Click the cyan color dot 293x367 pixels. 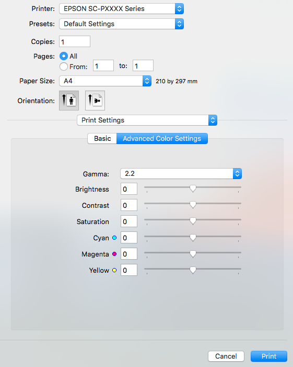[114, 238]
